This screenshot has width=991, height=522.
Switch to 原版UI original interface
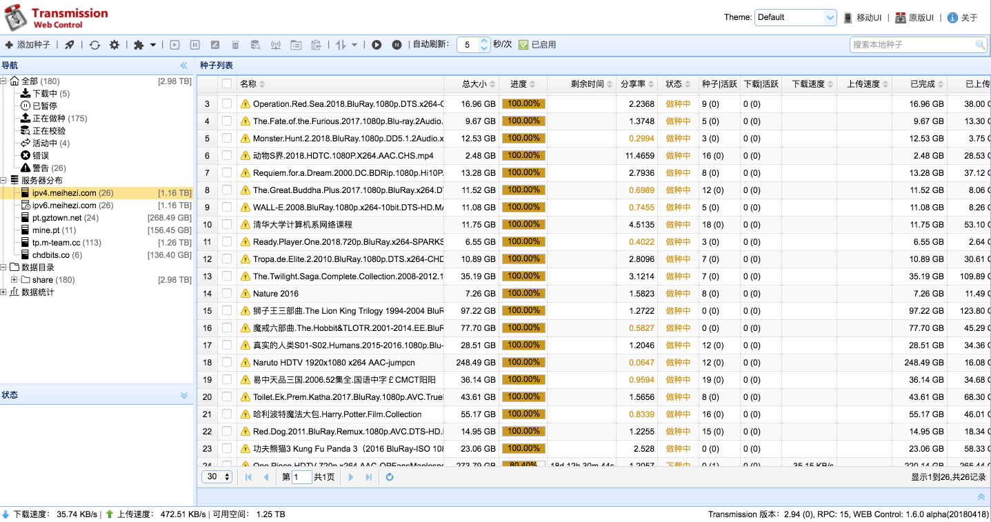tap(914, 17)
